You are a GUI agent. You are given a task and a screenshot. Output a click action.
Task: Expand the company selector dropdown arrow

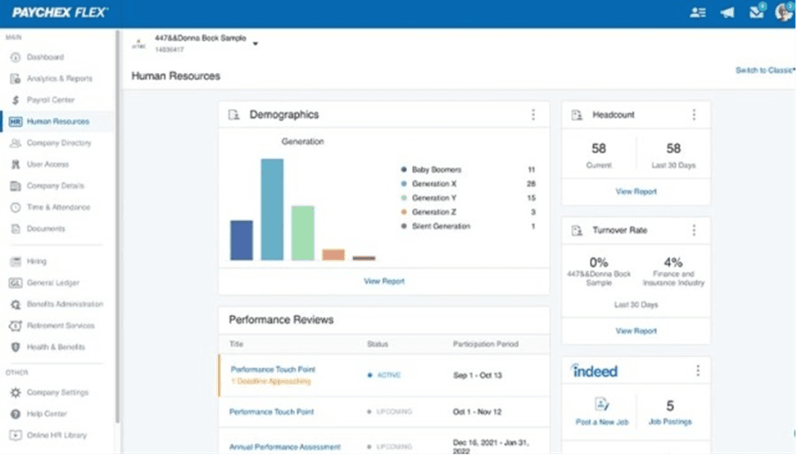pyautogui.click(x=256, y=44)
